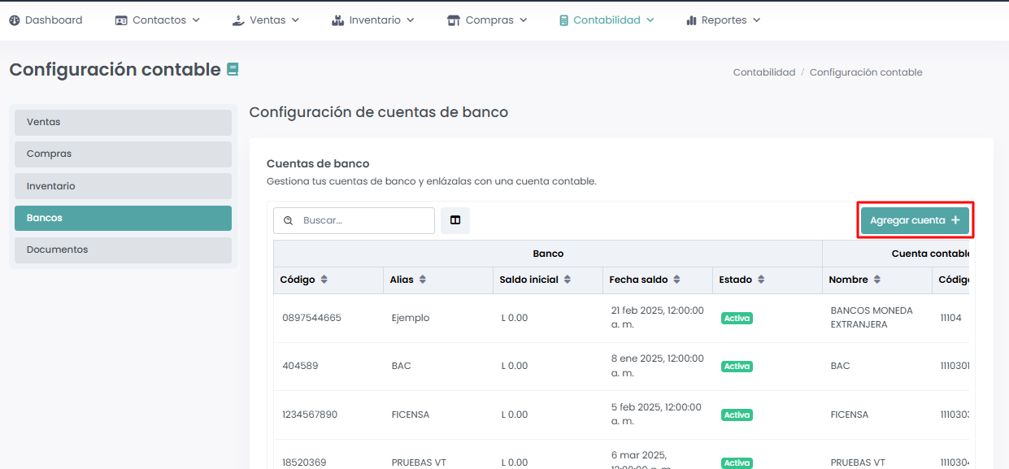Viewport: 1009px width, 469px height.
Task: Sort the table by Alias column
Action: [x=423, y=280]
